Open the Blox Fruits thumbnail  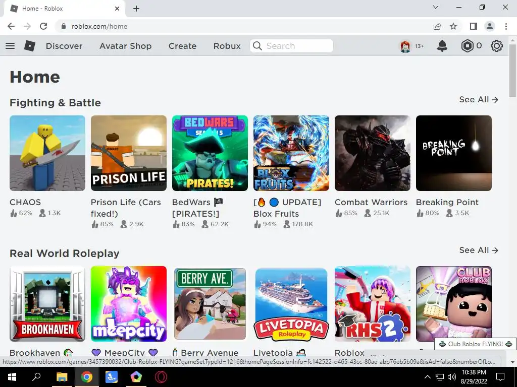coord(291,153)
